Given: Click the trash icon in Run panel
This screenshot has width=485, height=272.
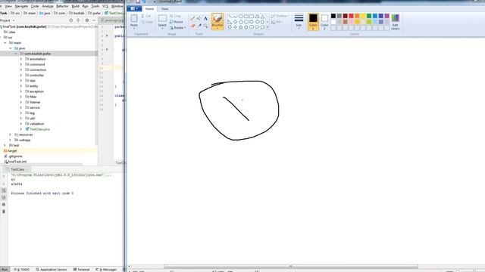Looking at the screenshot, I should click(4, 212).
